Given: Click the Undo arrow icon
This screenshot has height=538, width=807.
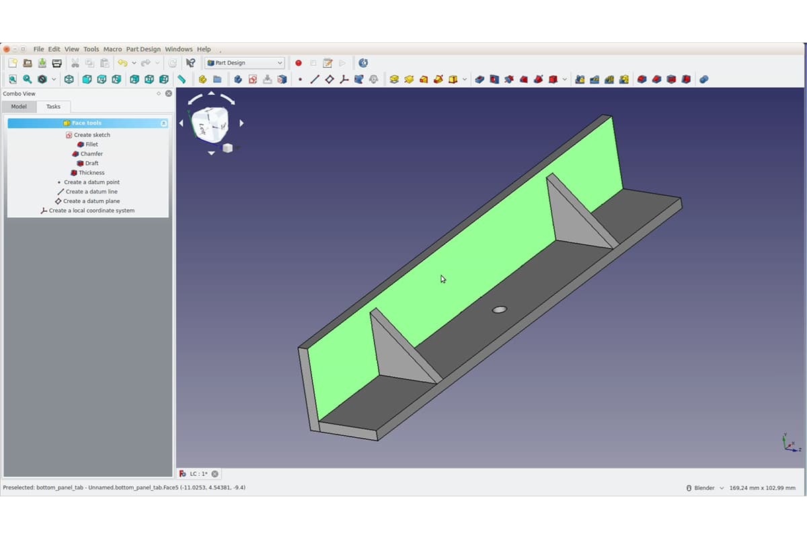Looking at the screenshot, I should (122, 63).
